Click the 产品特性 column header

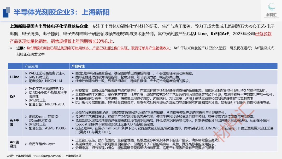78,66
